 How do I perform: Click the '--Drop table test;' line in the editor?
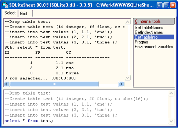point(27,93)
